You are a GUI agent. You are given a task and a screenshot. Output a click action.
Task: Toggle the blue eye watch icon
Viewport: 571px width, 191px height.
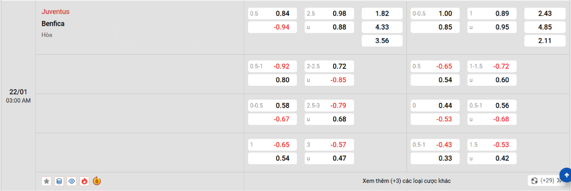click(x=72, y=181)
